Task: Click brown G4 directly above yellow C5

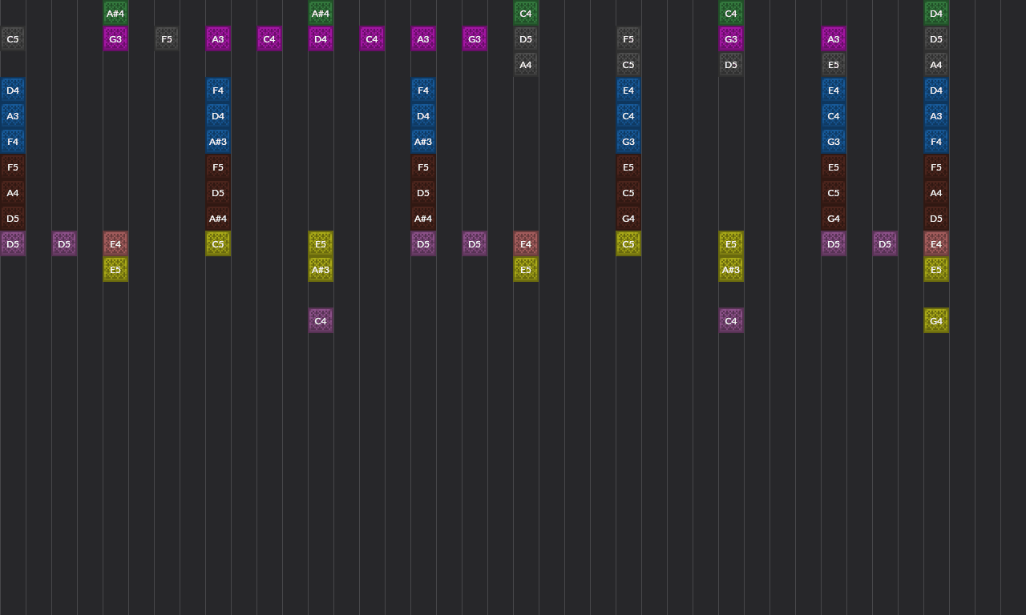Action: tap(628, 218)
